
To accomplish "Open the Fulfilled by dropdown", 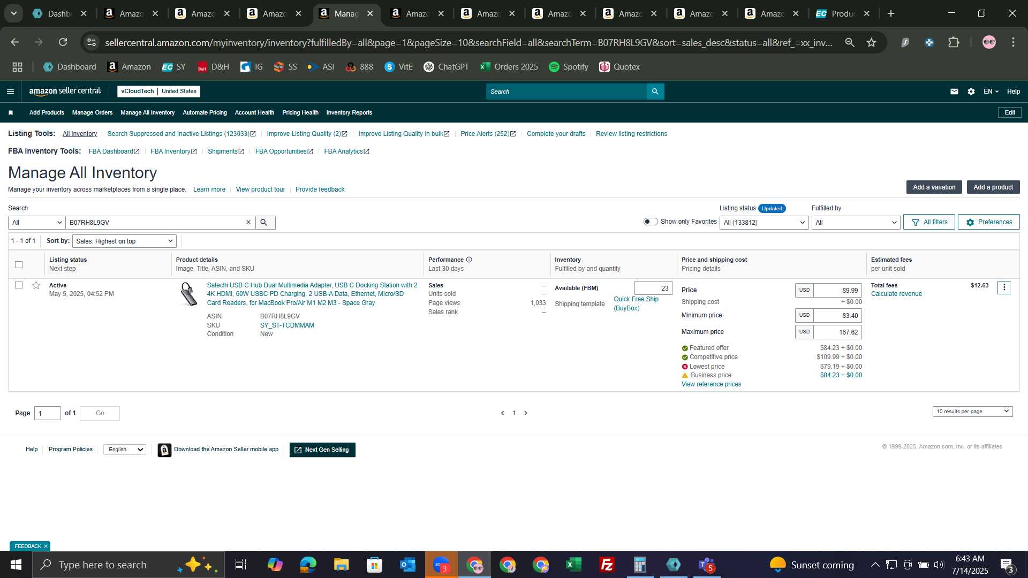I will 856,223.
